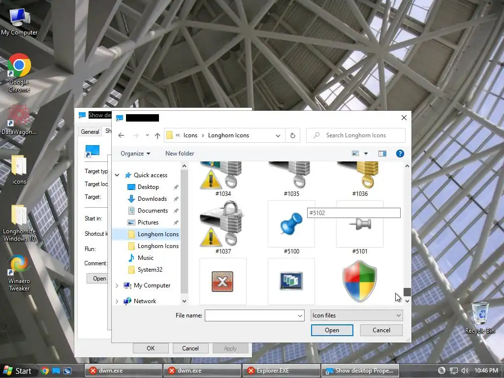Open the Icon files type dropdown
504x378 pixels.
pos(356,315)
